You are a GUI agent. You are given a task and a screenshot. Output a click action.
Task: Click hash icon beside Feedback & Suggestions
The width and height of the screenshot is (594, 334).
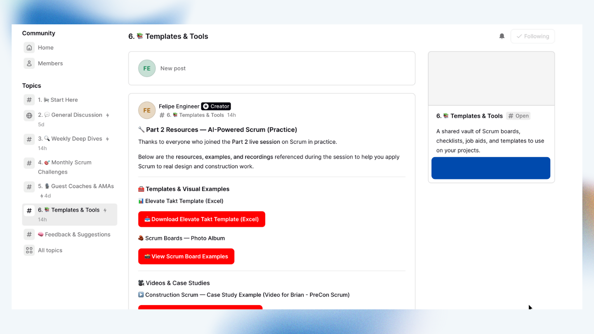tap(29, 235)
